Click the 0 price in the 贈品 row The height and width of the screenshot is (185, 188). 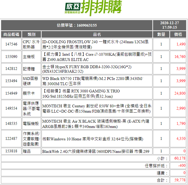(x=184, y=151)
